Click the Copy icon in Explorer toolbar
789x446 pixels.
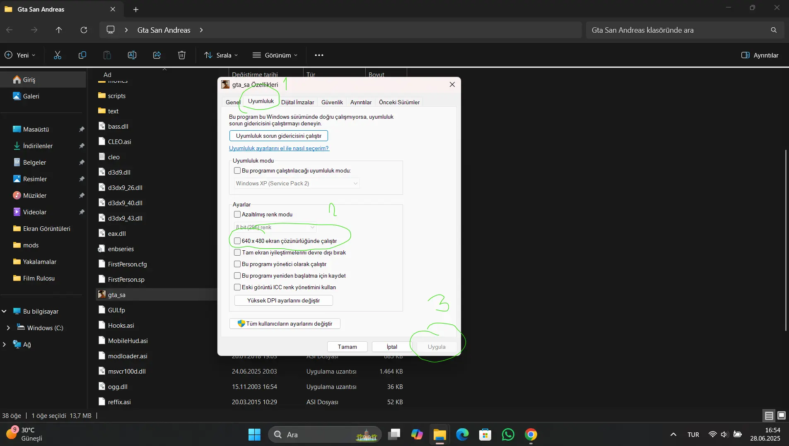tap(82, 55)
